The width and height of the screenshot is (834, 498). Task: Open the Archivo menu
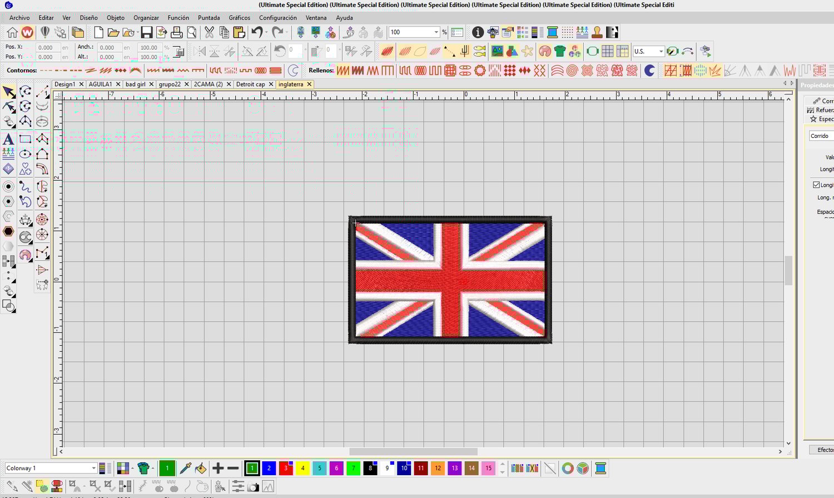[19, 18]
